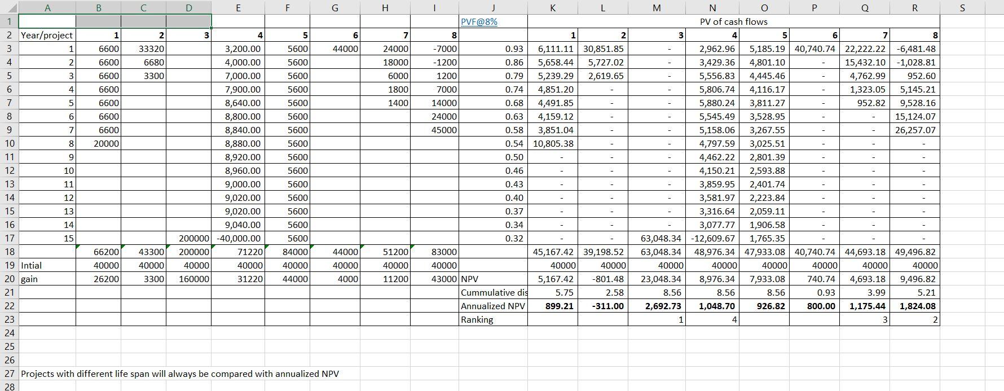The image size is (1004, 391).
Task: Click the Annualized NPV label cell
Action: coord(493,306)
